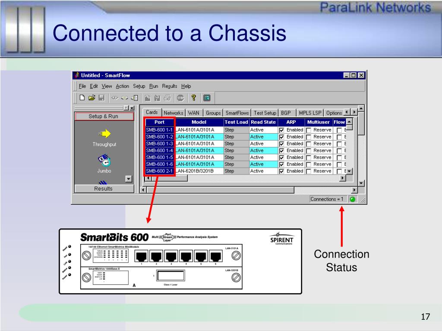
Task: Click the yellow question mark Help icon
Action: 194,98
